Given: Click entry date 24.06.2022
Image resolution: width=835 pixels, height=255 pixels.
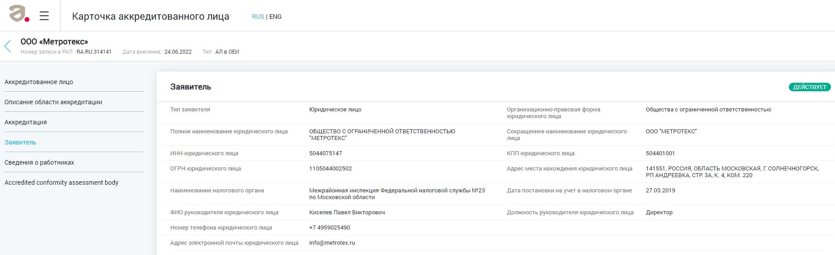Looking at the screenshot, I should click(x=178, y=52).
